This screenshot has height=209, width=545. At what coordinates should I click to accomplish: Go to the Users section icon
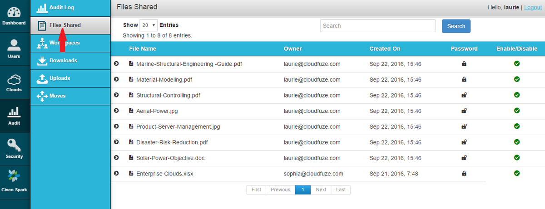coord(15,46)
